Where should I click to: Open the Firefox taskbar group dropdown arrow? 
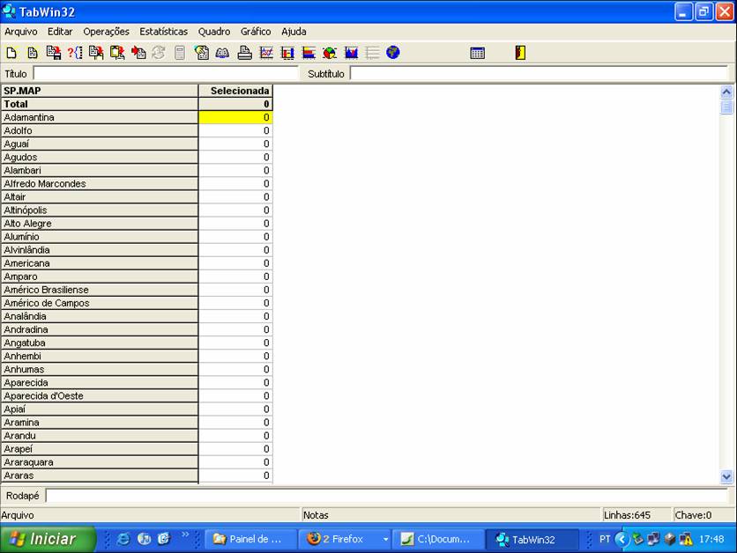pos(385,540)
